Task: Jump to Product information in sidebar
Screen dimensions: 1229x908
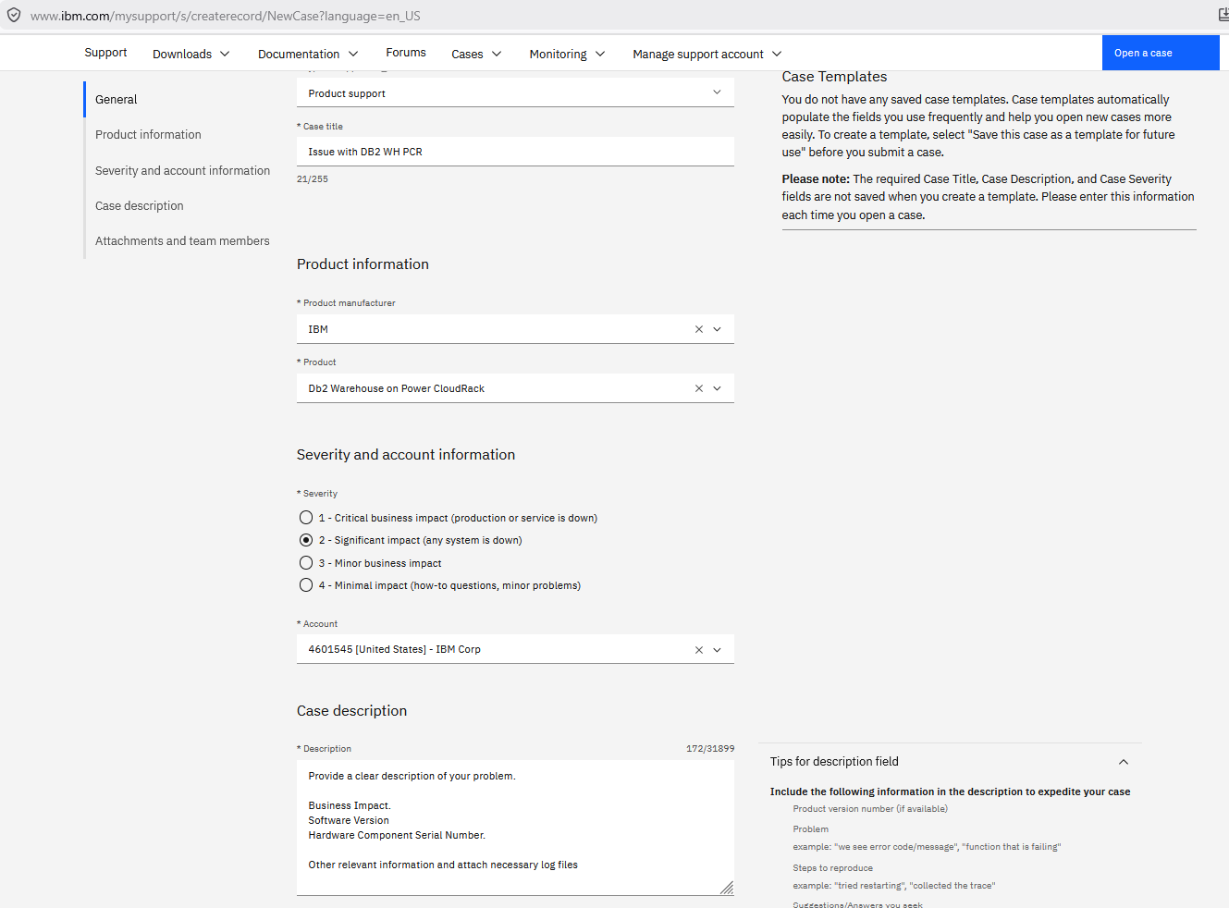Action: (x=148, y=135)
